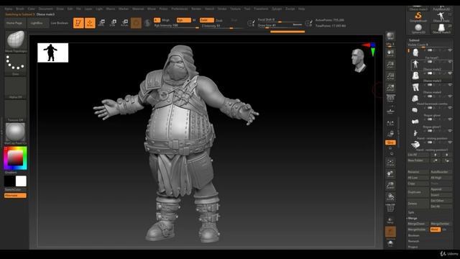460x259 pixels.
Task: Select the Scale transform icon in top shelf
Action: pos(113,23)
